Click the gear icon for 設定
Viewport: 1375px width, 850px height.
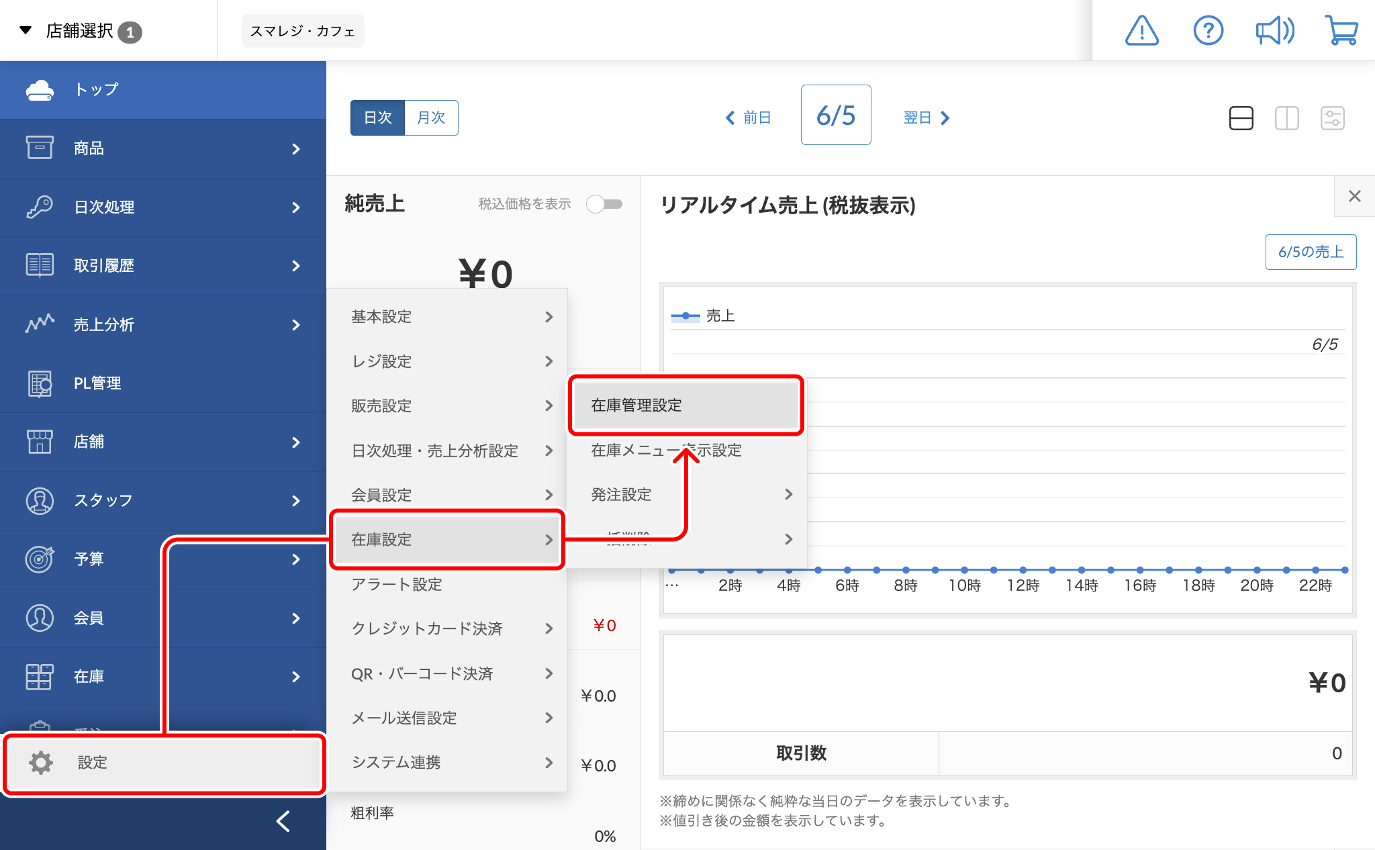pos(41,763)
